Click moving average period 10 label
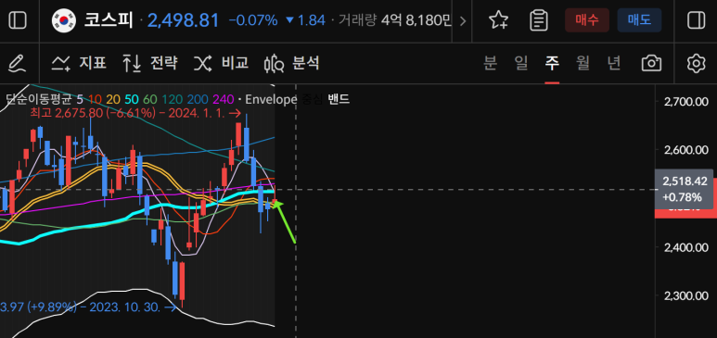Screen dimensions: 717x338 click(x=96, y=99)
